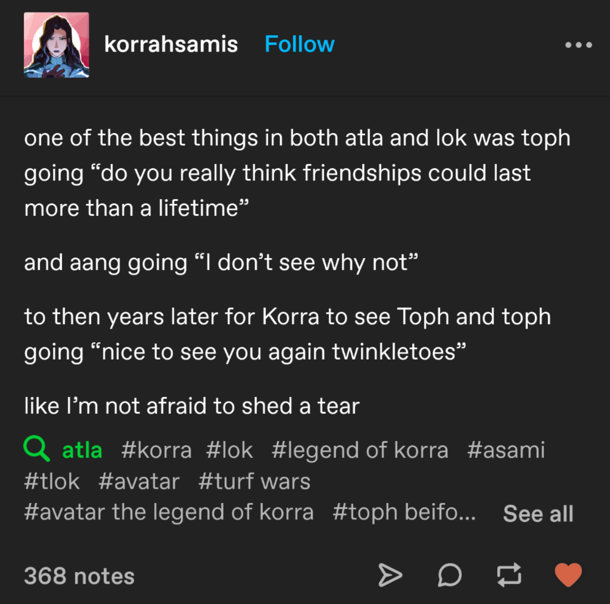The image size is (610, 604).
Task: Open the #turf wars tag
Action: (254, 482)
